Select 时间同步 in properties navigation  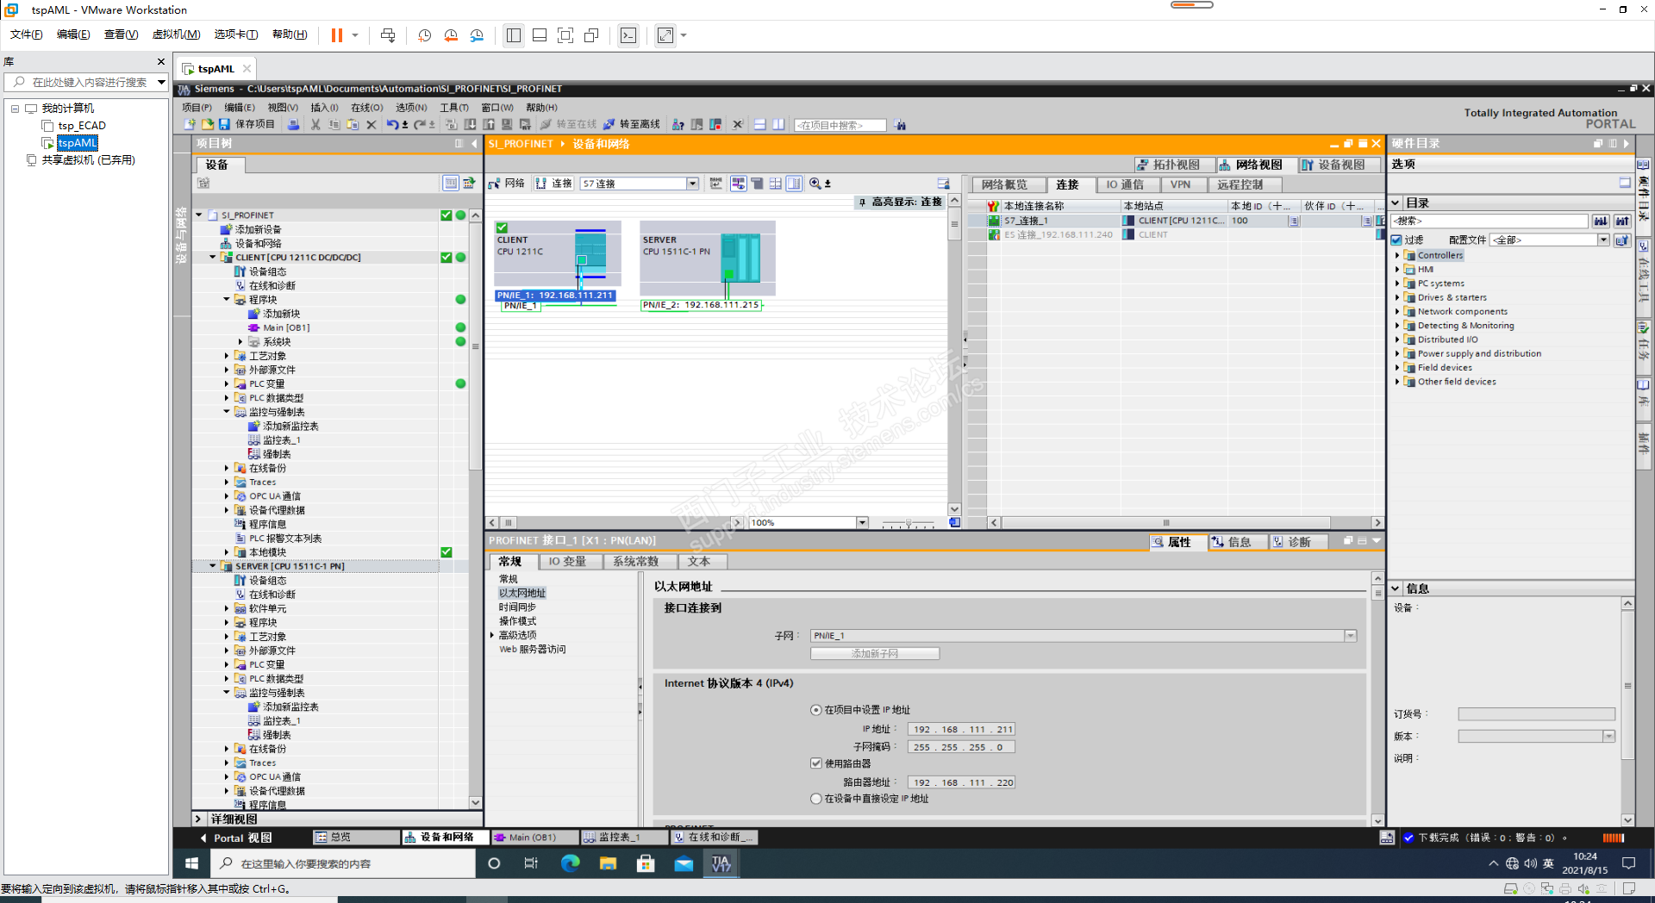pyautogui.click(x=517, y=607)
